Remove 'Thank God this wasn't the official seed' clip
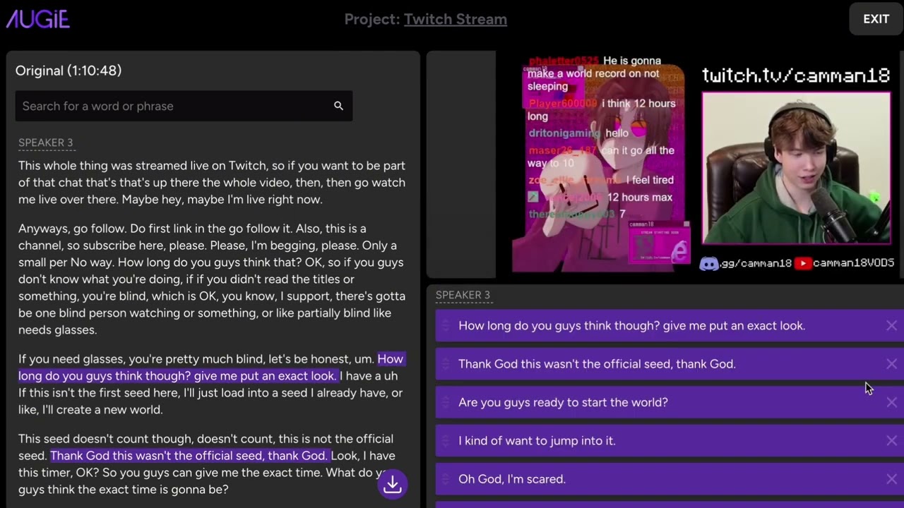 click(891, 364)
